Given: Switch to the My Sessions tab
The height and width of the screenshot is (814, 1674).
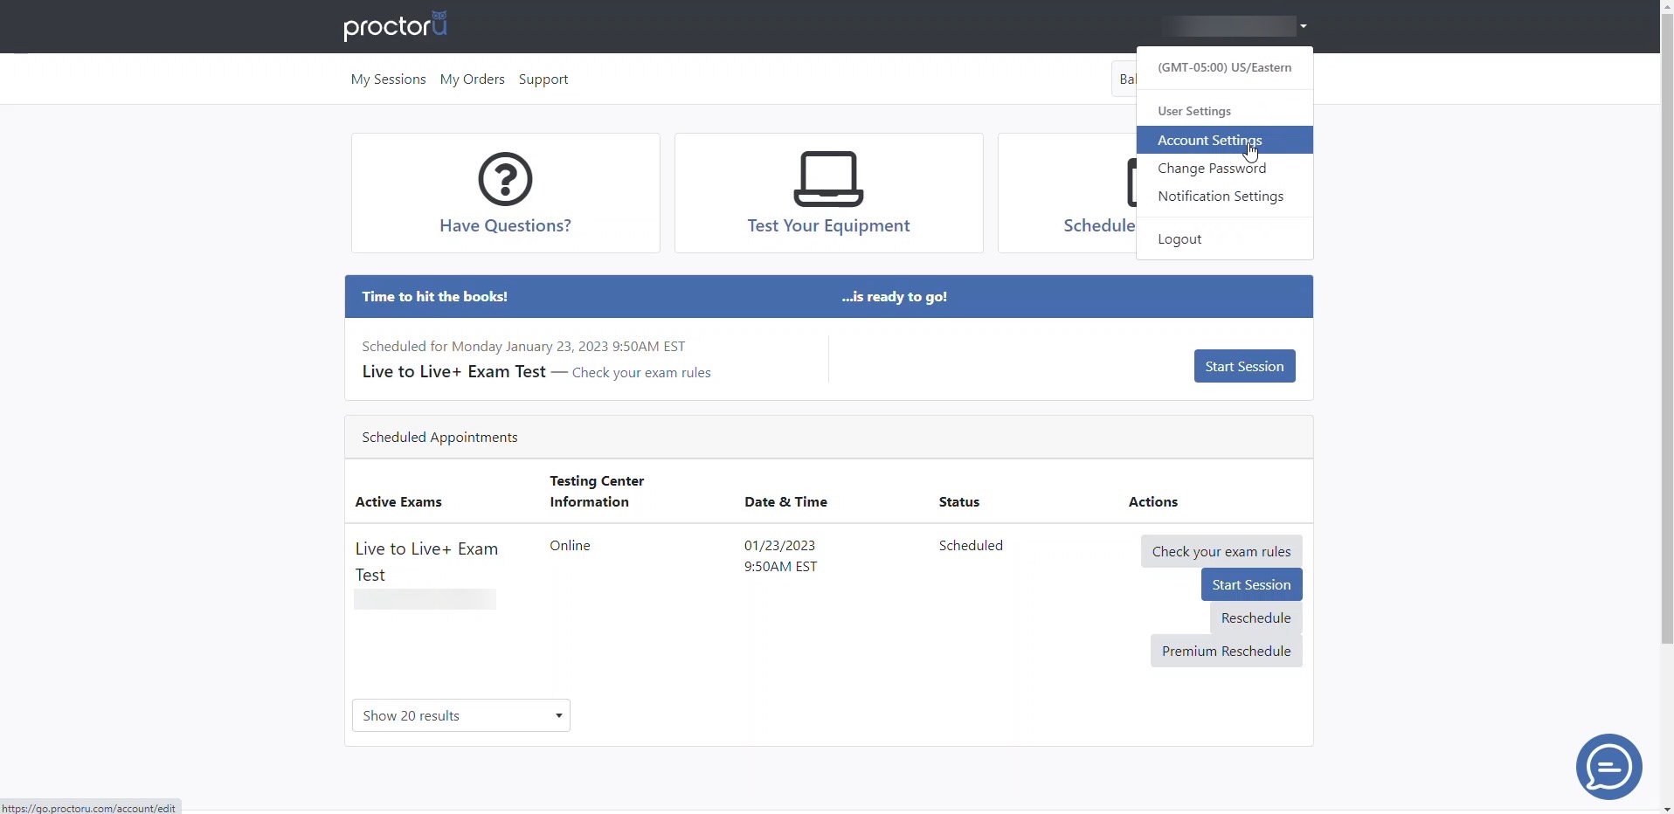Looking at the screenshot, I should [388, 79].
